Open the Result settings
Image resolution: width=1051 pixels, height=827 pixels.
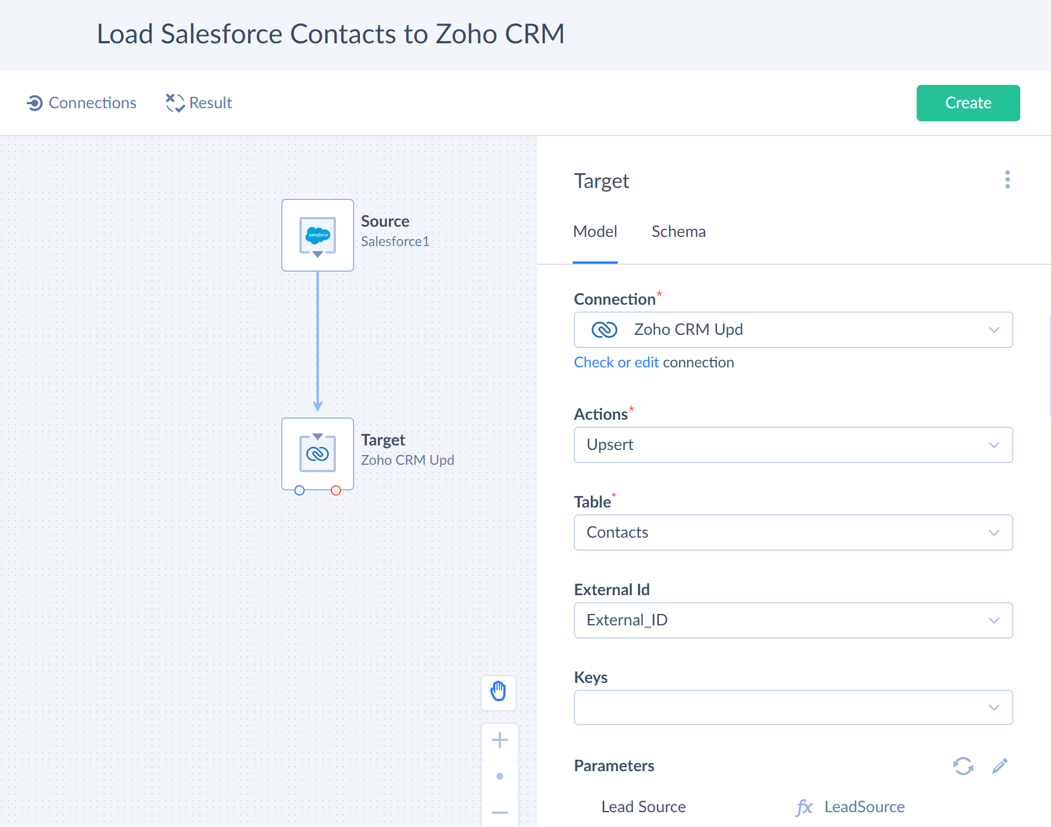tap(199, 103)
